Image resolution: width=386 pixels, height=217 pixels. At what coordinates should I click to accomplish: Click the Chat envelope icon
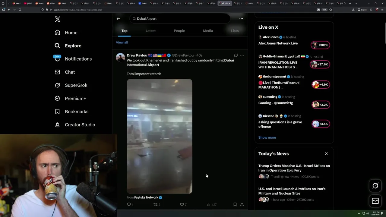[x=57, y=72]
